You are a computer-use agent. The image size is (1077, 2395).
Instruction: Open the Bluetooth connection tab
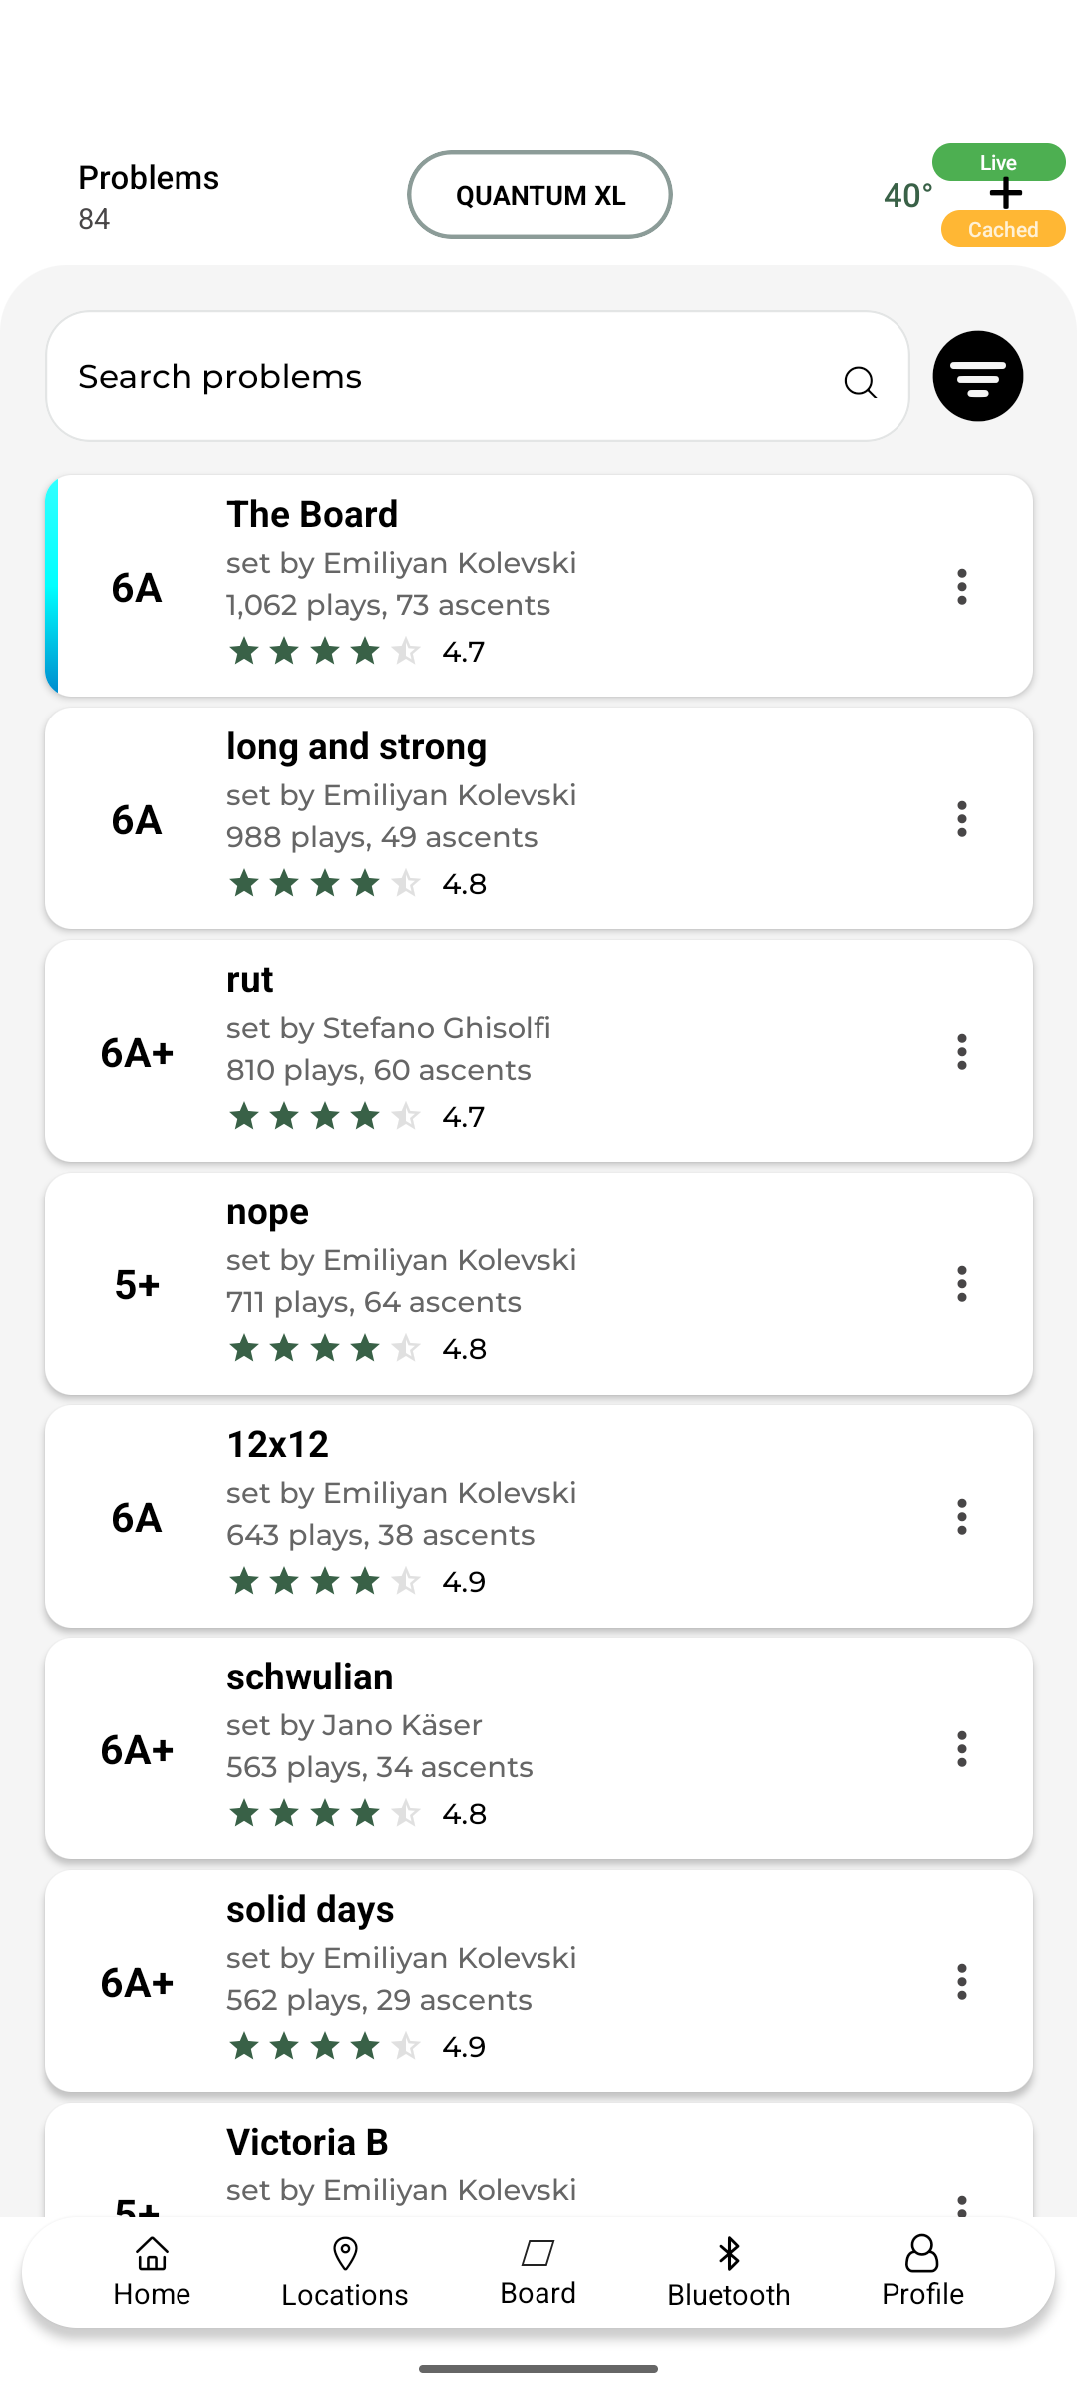[x=729, y=2271]
